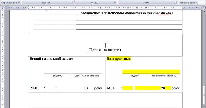Click "року" in the Вищий навчальний заклад cell
The height and width of the screenshot is (108, 206).
coord(98,88)
